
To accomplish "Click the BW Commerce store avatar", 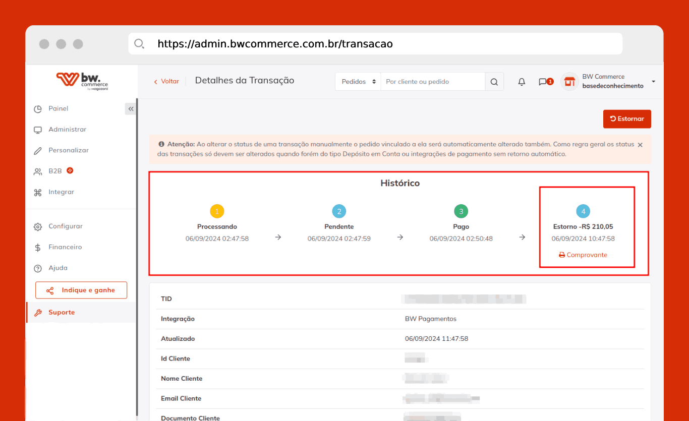I will pyautogui.click(x=569, y=81).
